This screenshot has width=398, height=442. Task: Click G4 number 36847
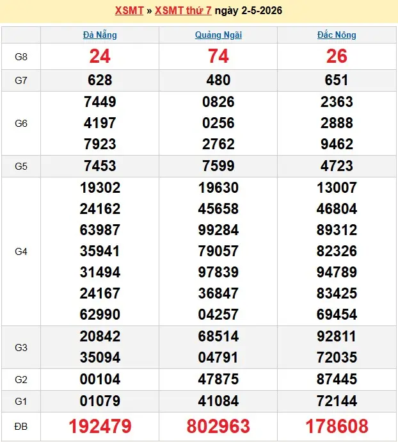click(218, 293)
